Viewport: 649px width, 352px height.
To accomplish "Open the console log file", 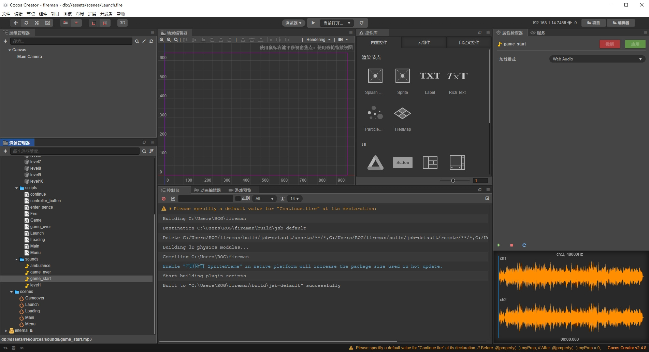I will [173, 199].
